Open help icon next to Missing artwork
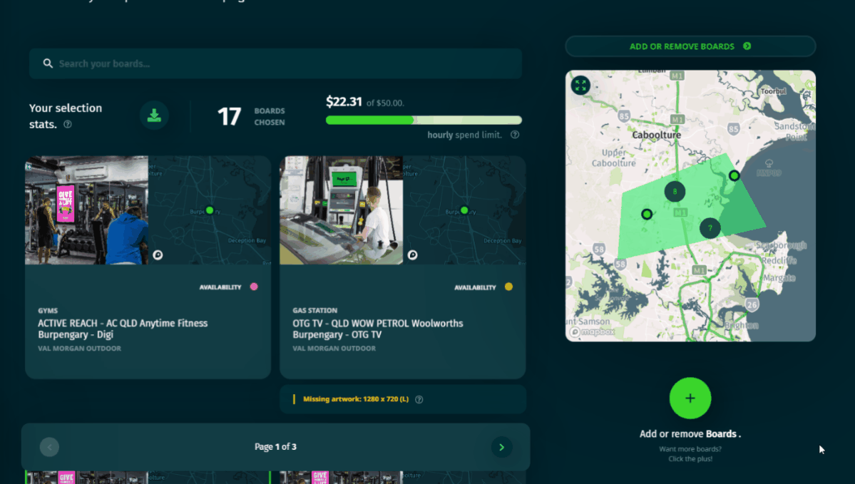Image resolution: width=855 pixels, height=484 pixels. pos(419,399)
